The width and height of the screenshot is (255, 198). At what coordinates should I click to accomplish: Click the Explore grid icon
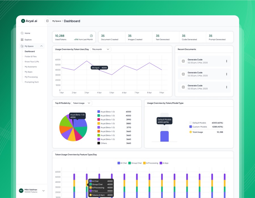click(22, 40)
